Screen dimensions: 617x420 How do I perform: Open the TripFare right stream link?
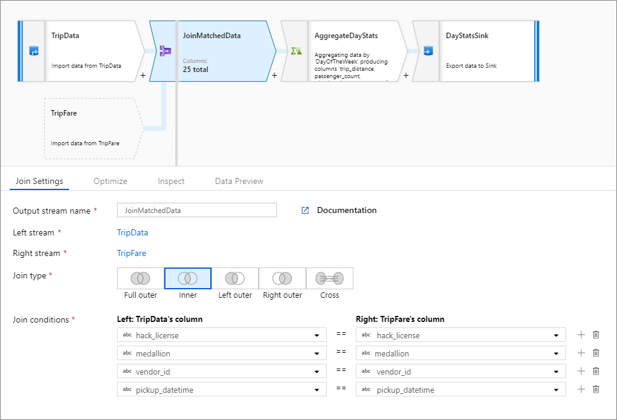(x=132, y=253)
